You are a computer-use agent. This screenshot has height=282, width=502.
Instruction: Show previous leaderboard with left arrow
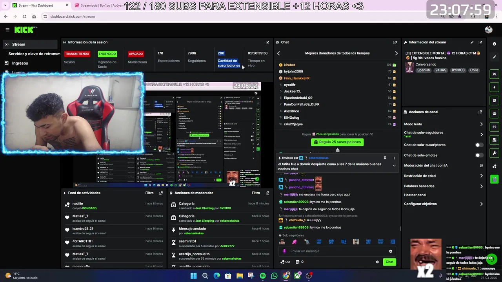(x=278, y=53)
